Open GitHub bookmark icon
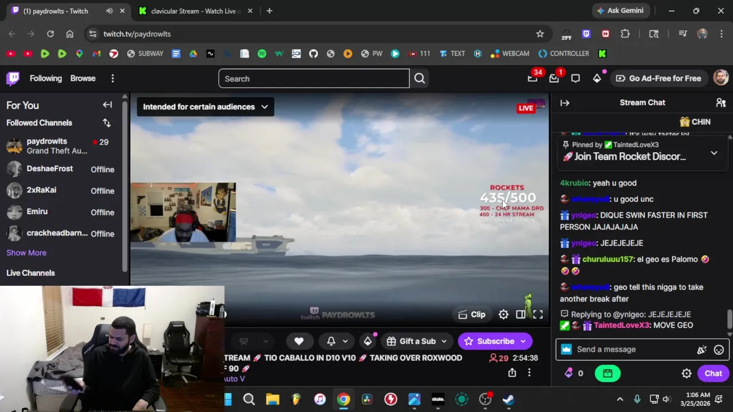Image resolution: width=733 pixels, height=412 pixels. pyautogui.click(x=313, y=53)
